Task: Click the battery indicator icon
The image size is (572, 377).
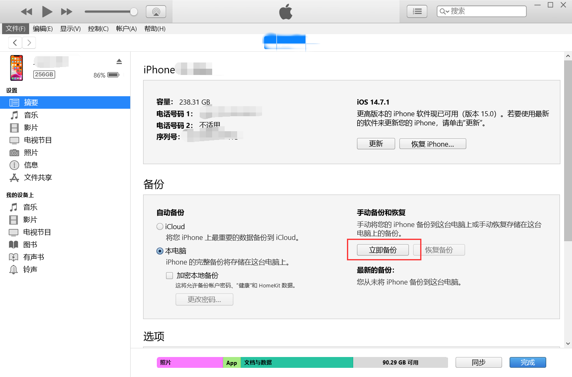Action: point(114,75)
